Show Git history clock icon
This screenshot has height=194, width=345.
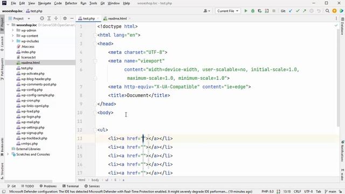(x=312, y=11)
